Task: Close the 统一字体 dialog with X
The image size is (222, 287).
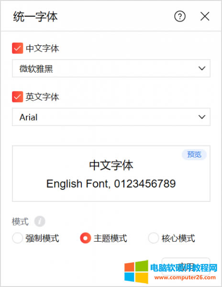Action: (205, 16)
